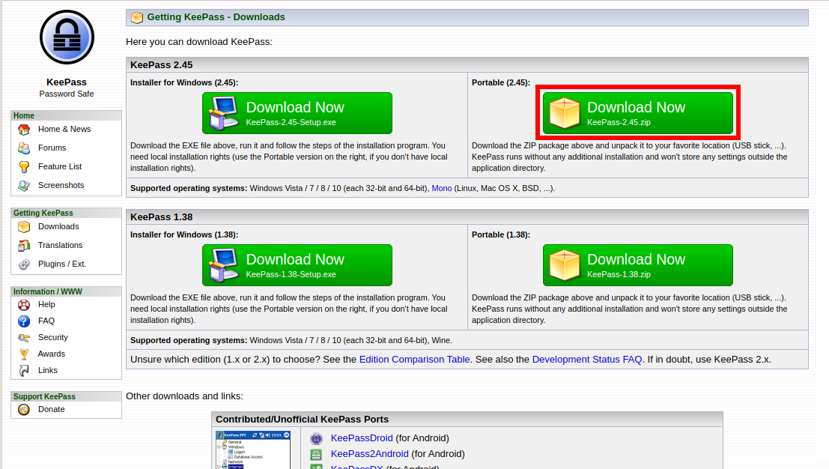Click the KeePassDroid Android icon
Image resolution: width=829 pixels, height=469 pixels.
pyautogui.click(x=316, y=438)
